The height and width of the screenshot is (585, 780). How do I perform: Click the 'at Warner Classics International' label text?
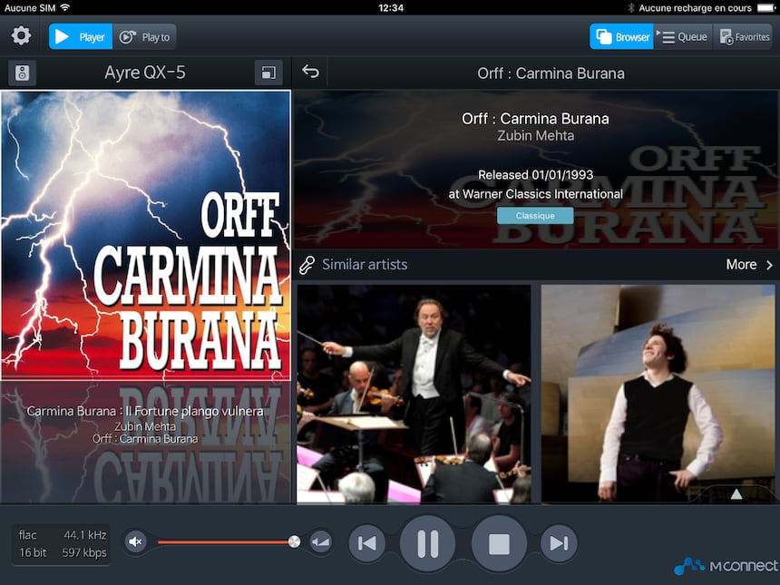[535, 193]
